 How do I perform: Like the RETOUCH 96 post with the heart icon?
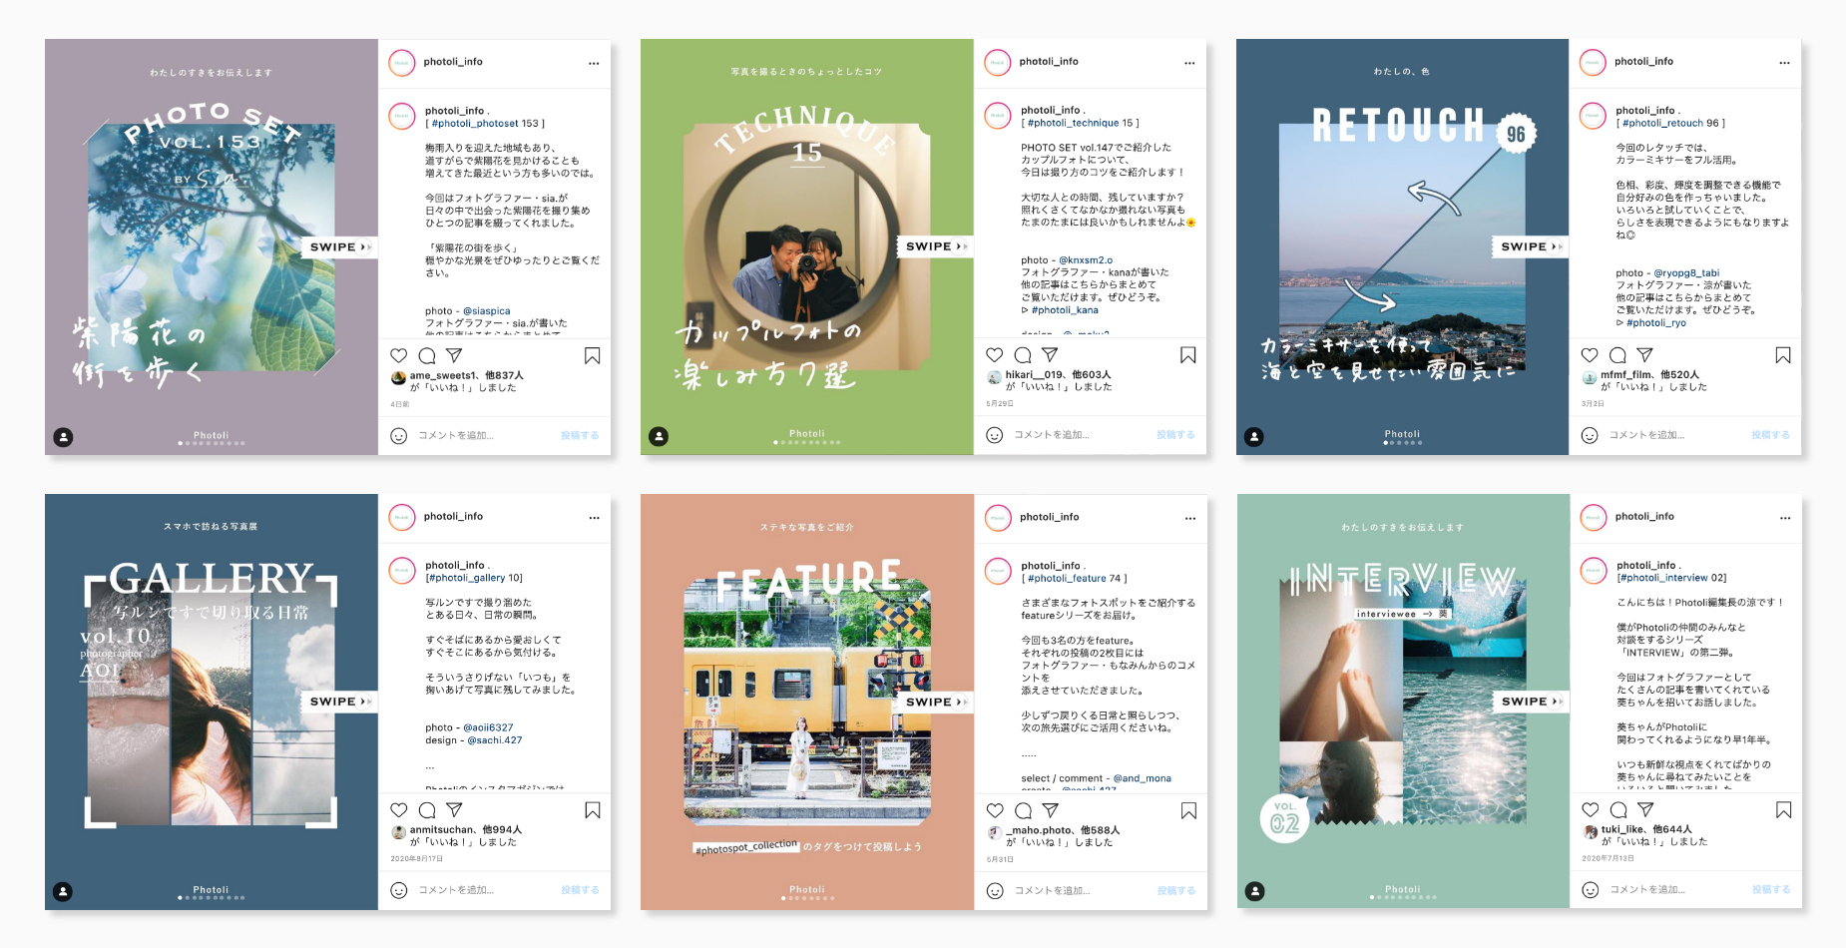[x=1590, y=354]
